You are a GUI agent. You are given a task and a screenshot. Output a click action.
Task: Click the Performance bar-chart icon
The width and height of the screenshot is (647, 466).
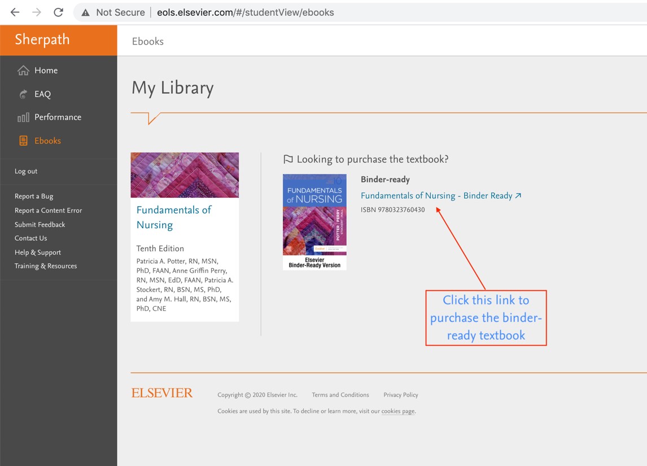pos(22,117)
